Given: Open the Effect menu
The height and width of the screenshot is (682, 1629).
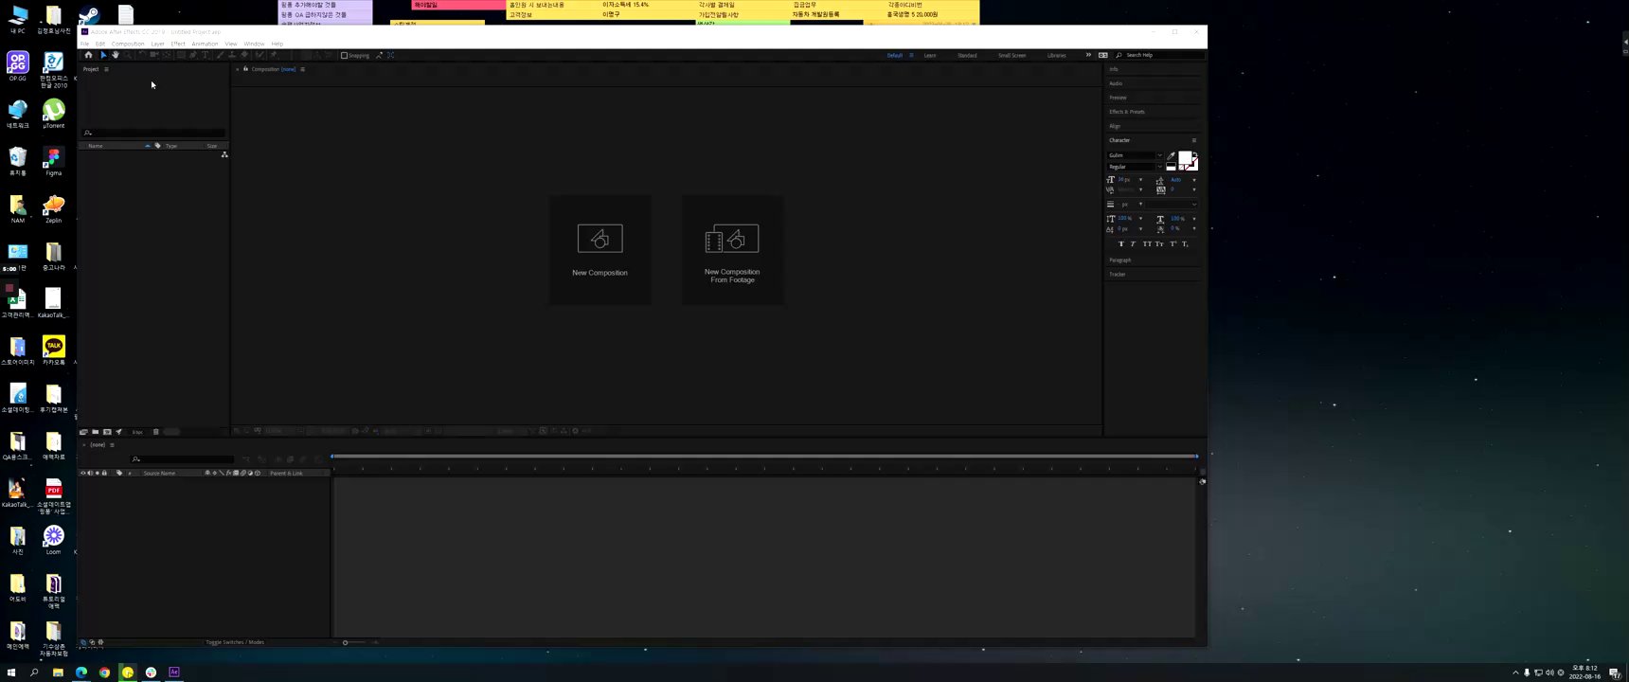Looking at the screenshot, I should point(178,44).
